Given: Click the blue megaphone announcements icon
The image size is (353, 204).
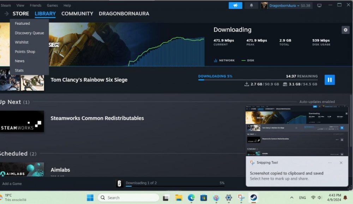Looking at the screenshot, I should tap(235, 6).
